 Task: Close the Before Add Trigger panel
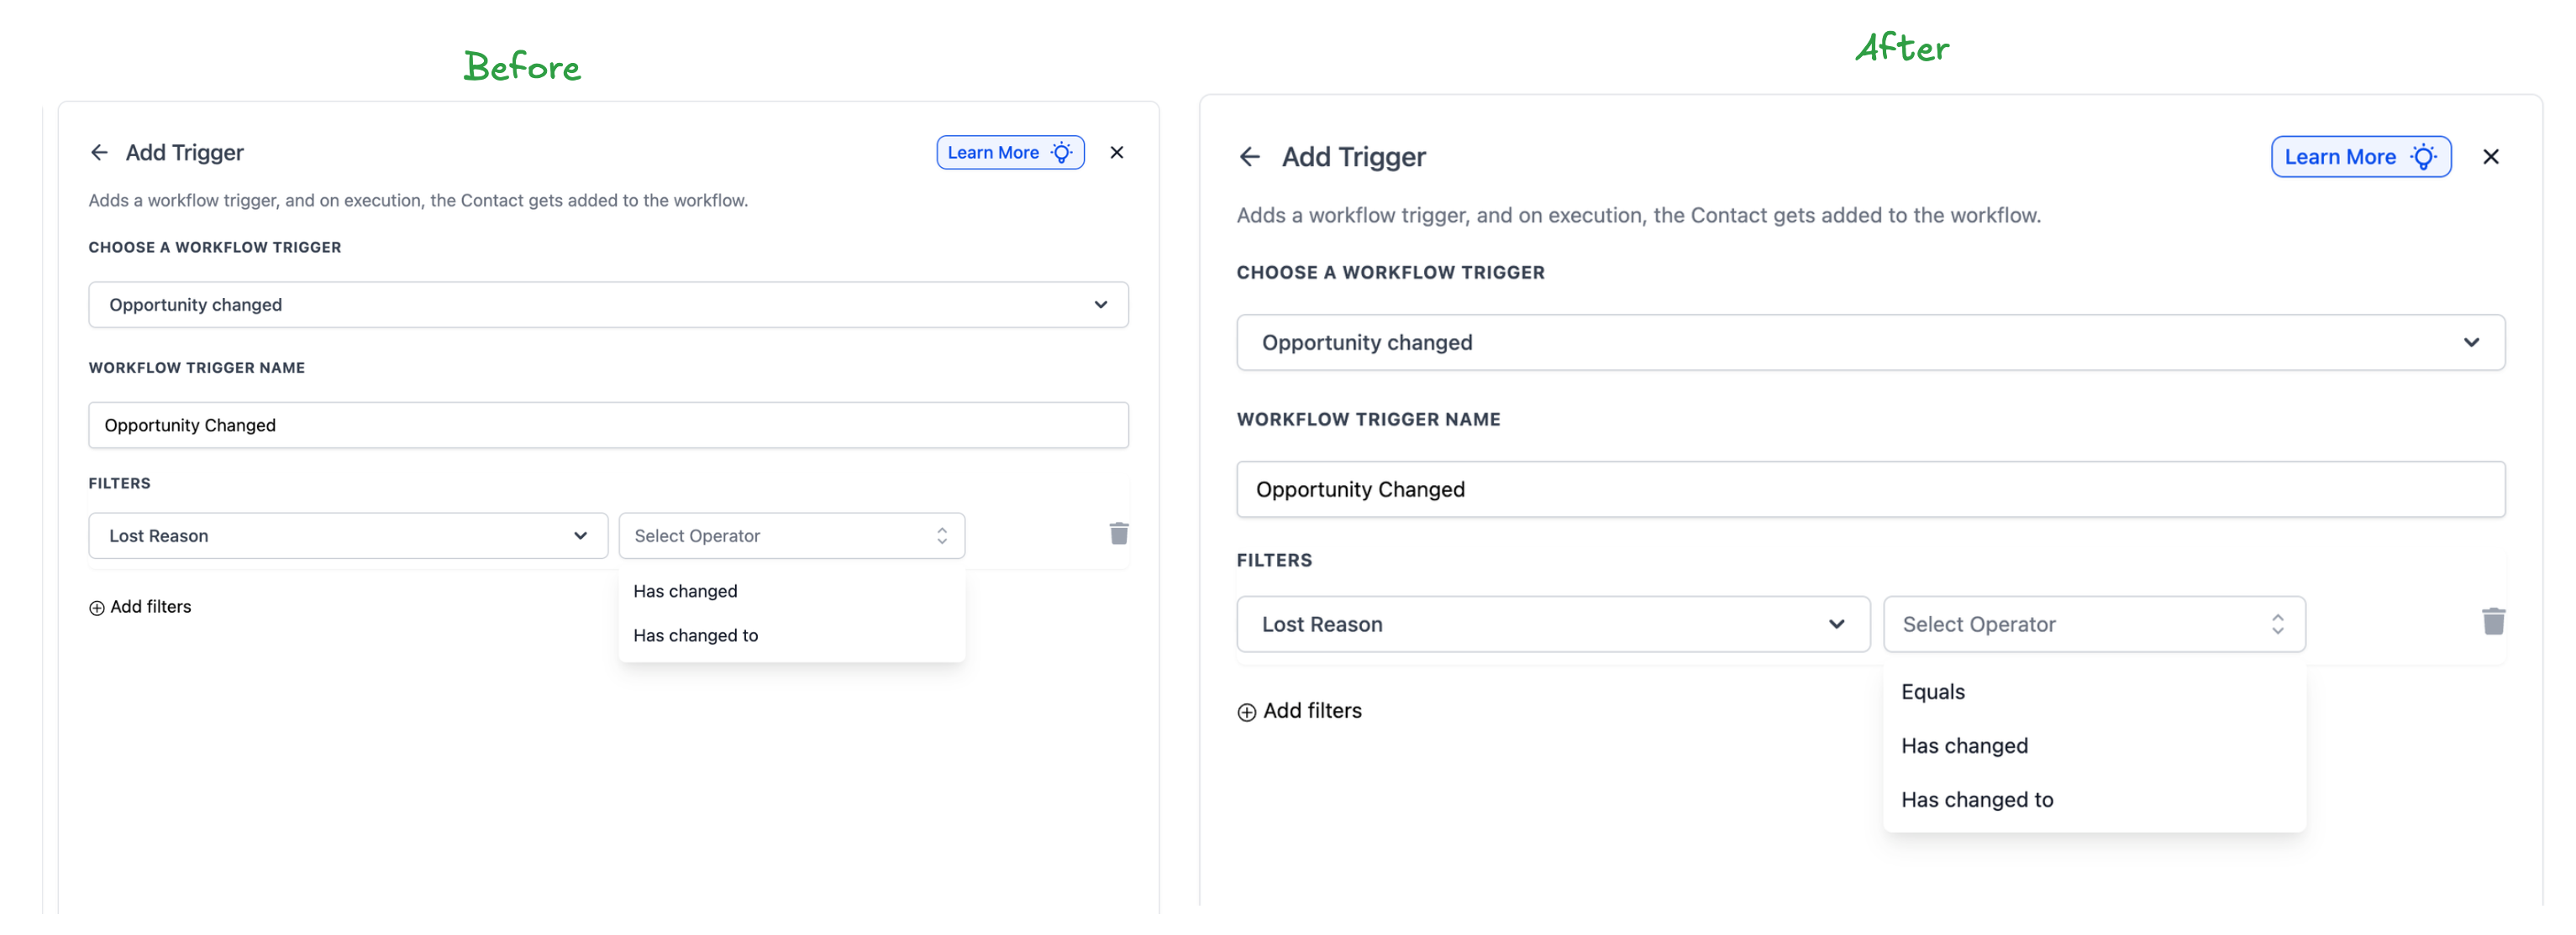click(1117, 152)
